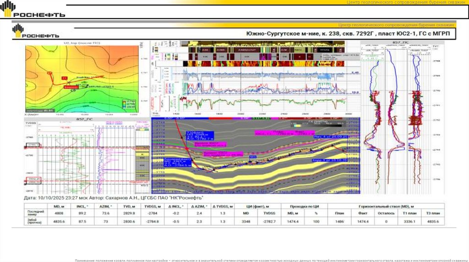Click the Δ AZIM value '2.4'

click(x=199, y=214)
